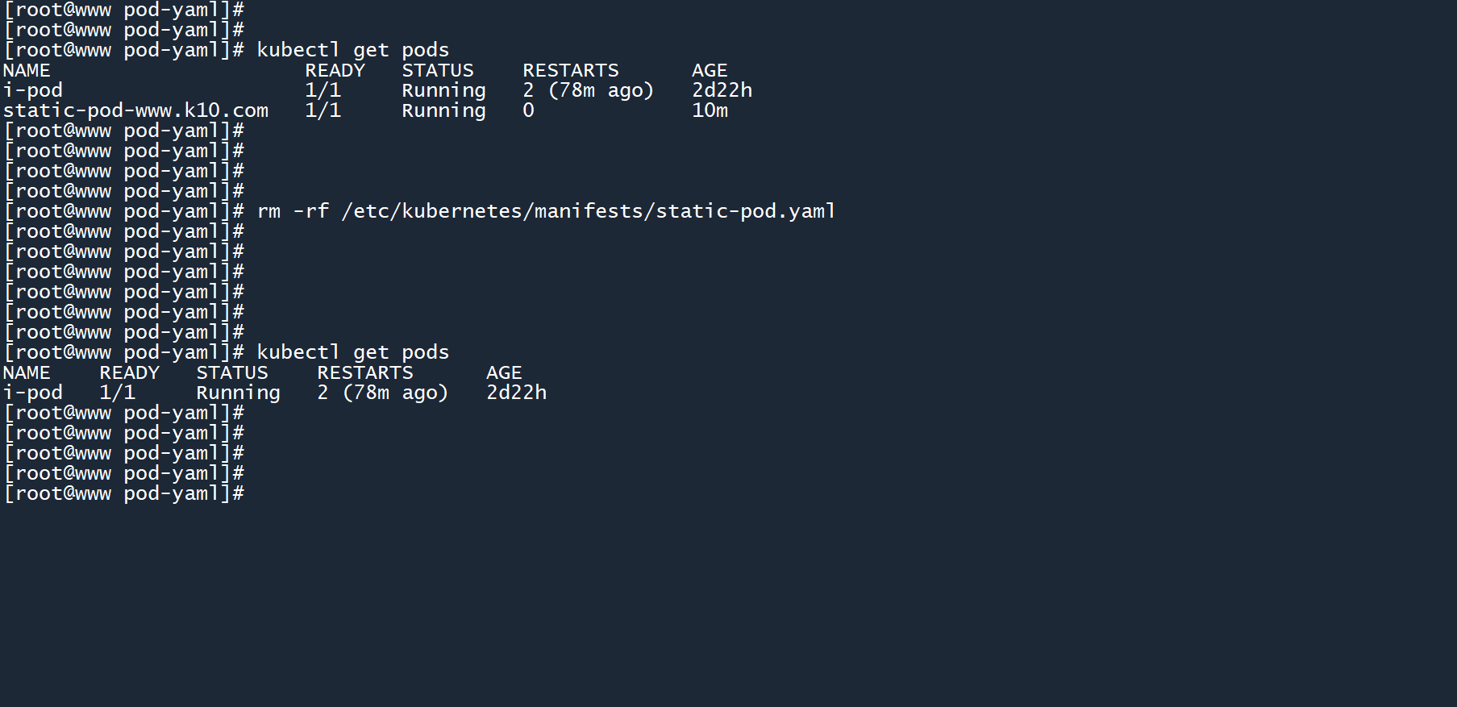Image resolution: width=1457 pixels, height=707 pixels.
Task: Click 2d22h age in the first pod listing
Action: pos(722,90)
